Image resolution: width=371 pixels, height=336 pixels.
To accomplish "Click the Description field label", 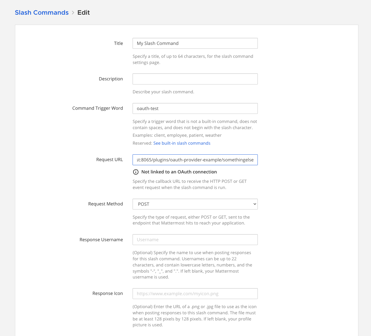I will pos(111,79).
